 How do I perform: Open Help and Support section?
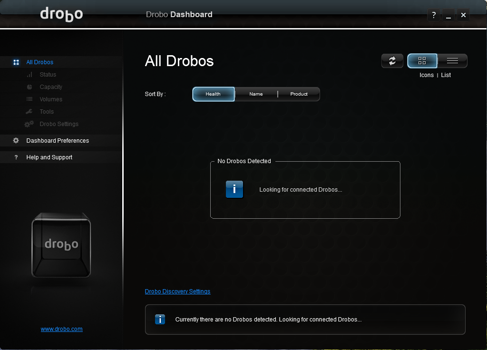(49, 157)
